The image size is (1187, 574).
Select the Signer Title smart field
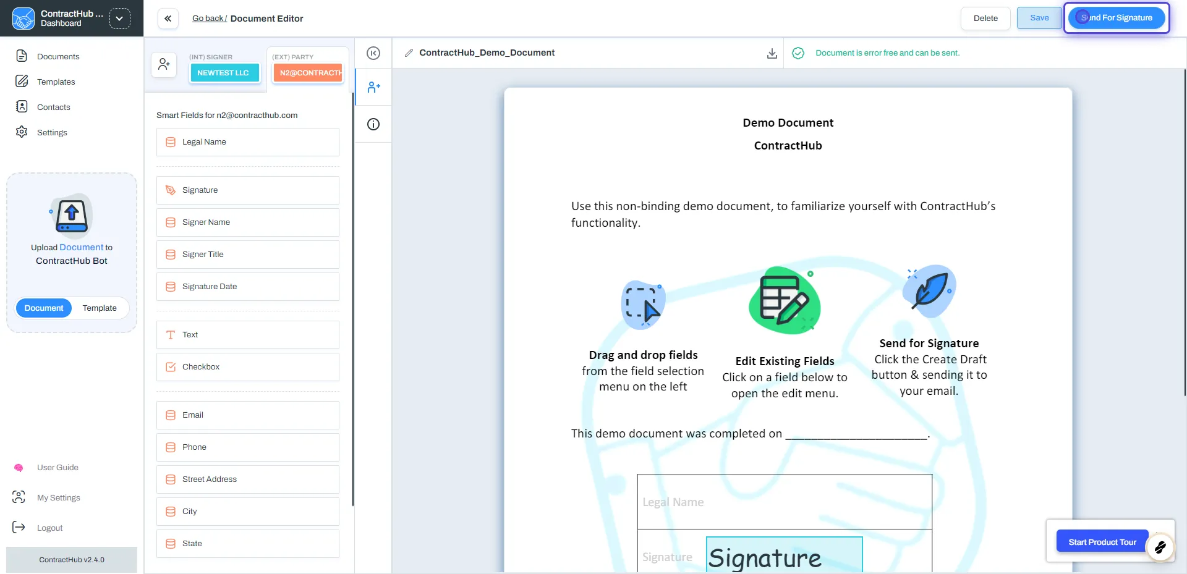(248, 255)
